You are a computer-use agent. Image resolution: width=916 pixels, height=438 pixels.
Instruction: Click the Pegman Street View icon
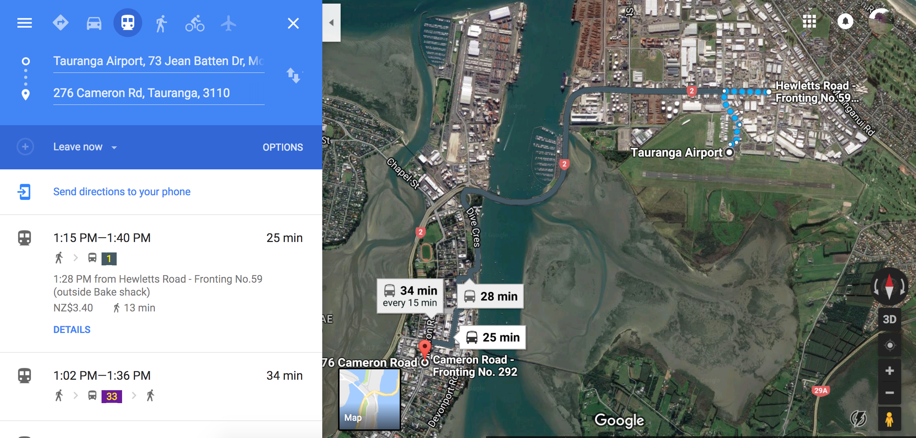coord(889,419)
